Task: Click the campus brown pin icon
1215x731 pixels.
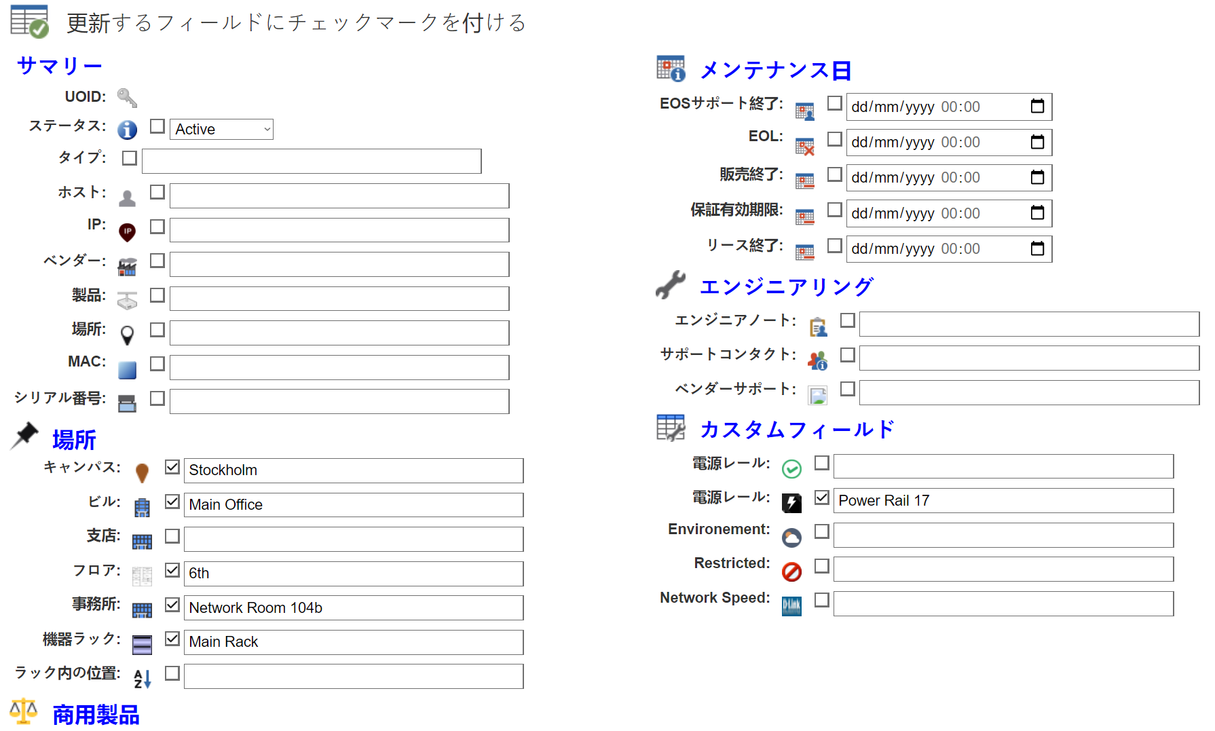Action: (142, 472)
